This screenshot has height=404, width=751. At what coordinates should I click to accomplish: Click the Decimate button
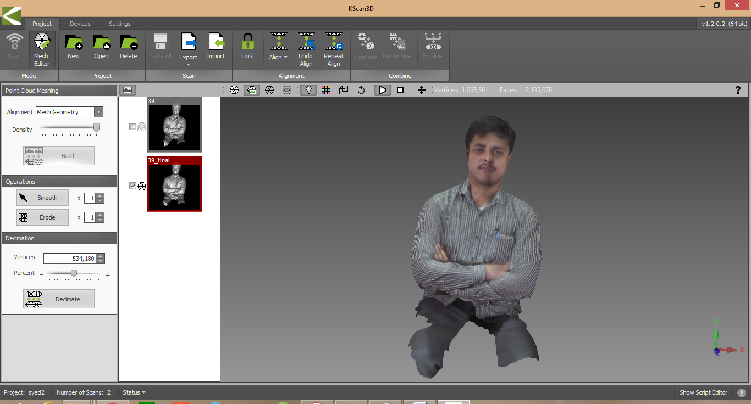[59, 299]
